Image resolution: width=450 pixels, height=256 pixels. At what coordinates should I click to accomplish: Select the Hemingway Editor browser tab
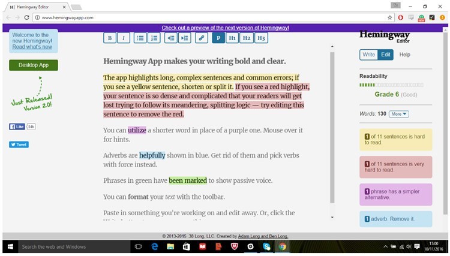(36, 7)
